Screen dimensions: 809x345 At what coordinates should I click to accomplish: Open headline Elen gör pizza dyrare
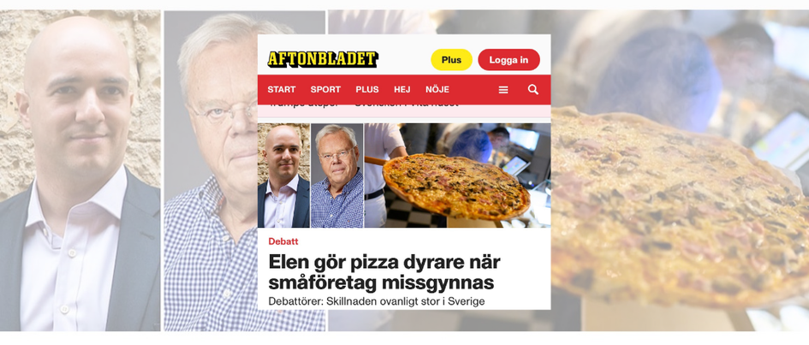384,272
